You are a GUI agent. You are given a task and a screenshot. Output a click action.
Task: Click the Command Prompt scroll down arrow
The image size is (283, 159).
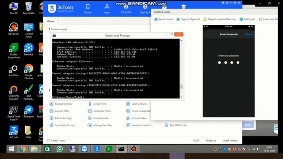[x=181, y=97]
